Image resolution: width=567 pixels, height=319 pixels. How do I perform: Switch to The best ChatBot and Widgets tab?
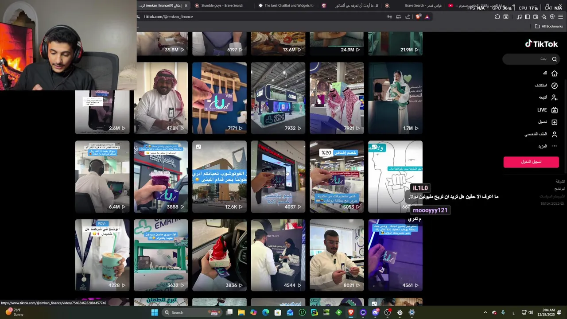[286, 6]
